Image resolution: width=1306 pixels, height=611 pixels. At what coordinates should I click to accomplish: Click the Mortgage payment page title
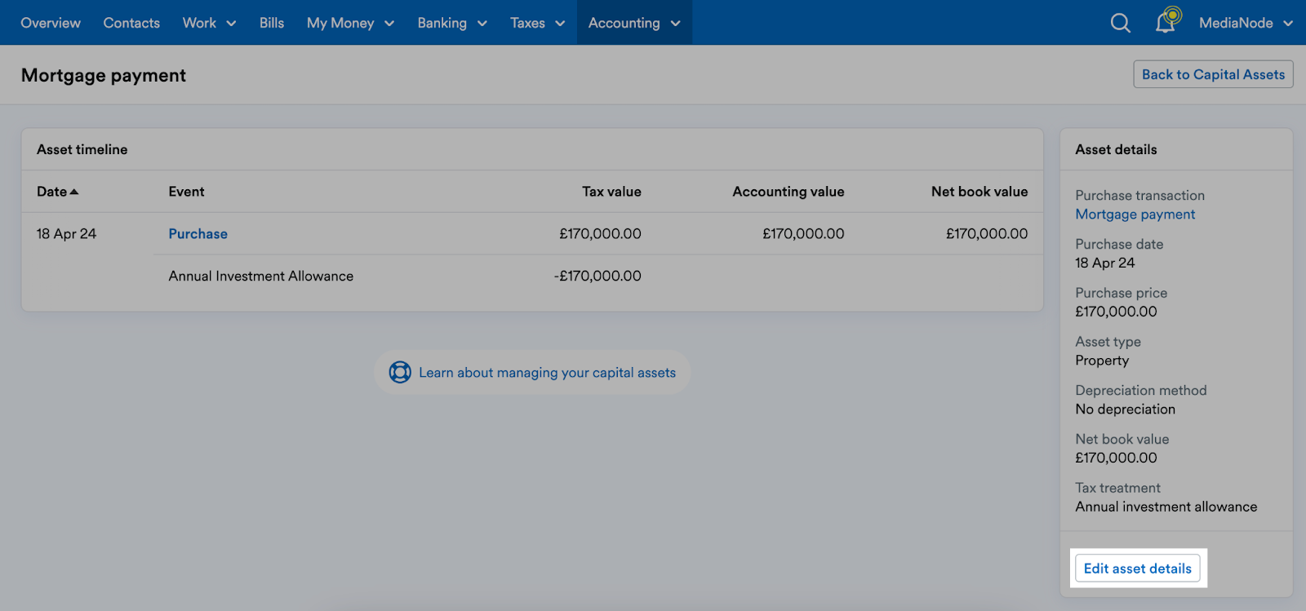click(104, 75)
